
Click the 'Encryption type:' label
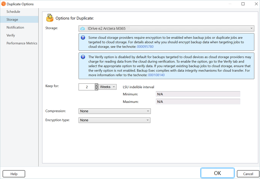(57, 120)
